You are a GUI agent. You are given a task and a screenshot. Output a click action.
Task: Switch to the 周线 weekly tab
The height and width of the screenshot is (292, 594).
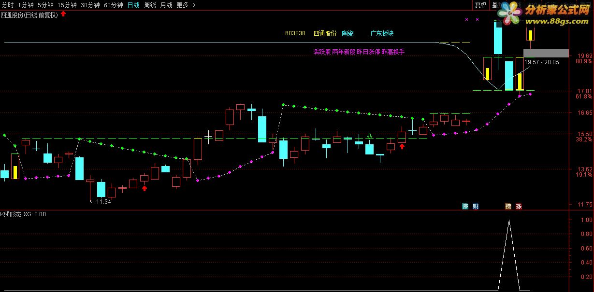point(150,5)
